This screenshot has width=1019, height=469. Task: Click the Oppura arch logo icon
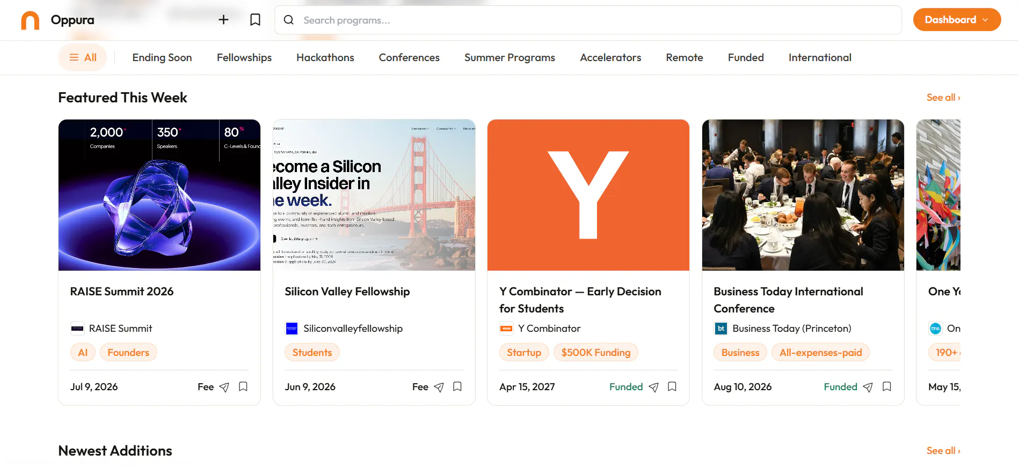(30, 20)
